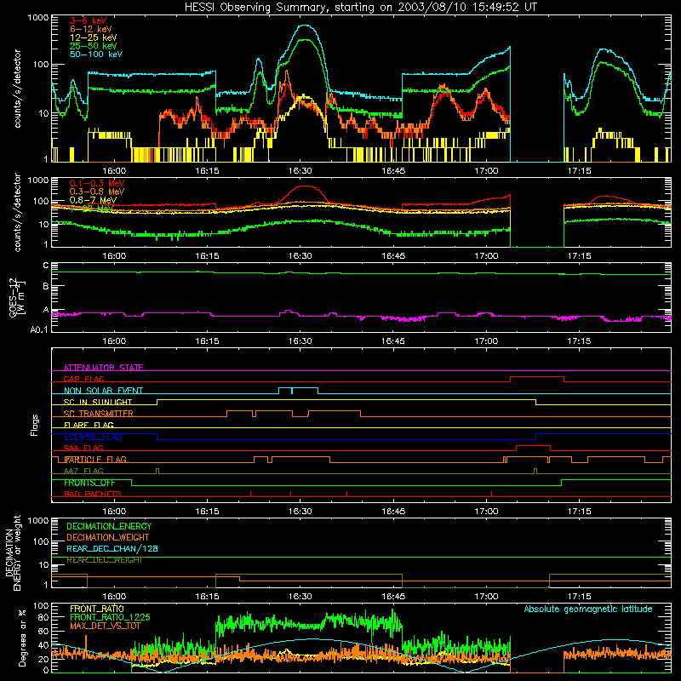The image size is (681, 681).
Task: Click the MAX_DET_VS_TOT legend label
Action: [105, 626]
